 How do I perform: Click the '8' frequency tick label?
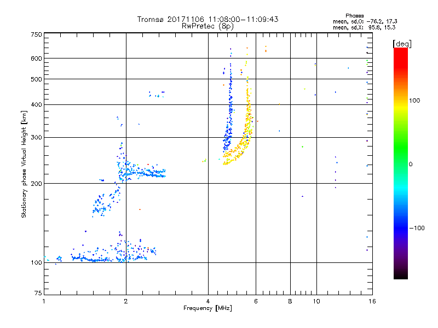[290, 301]
